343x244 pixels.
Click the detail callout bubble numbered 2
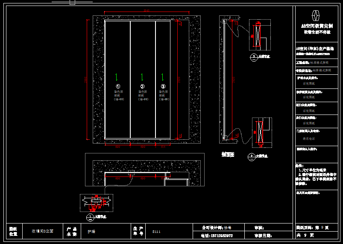pyautogui.click(x=252, y=156)
